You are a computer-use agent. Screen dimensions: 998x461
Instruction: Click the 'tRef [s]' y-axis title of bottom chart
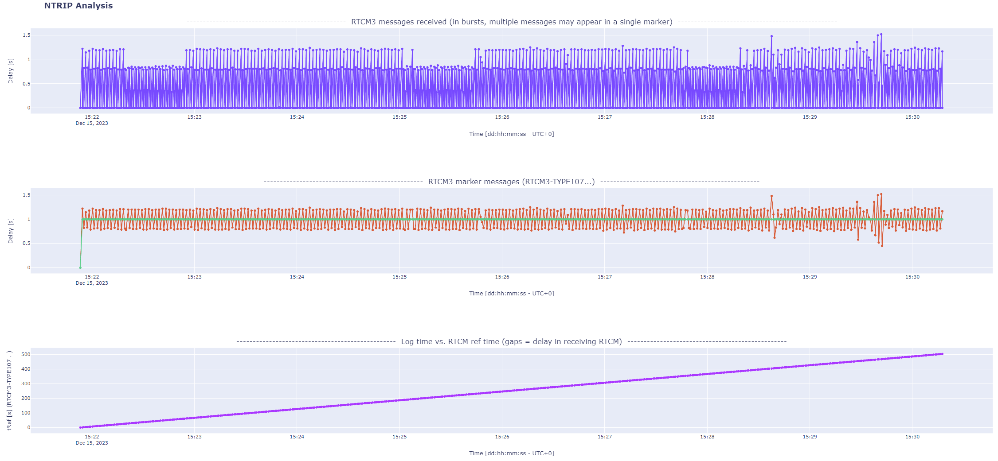[x=9, y=391]
